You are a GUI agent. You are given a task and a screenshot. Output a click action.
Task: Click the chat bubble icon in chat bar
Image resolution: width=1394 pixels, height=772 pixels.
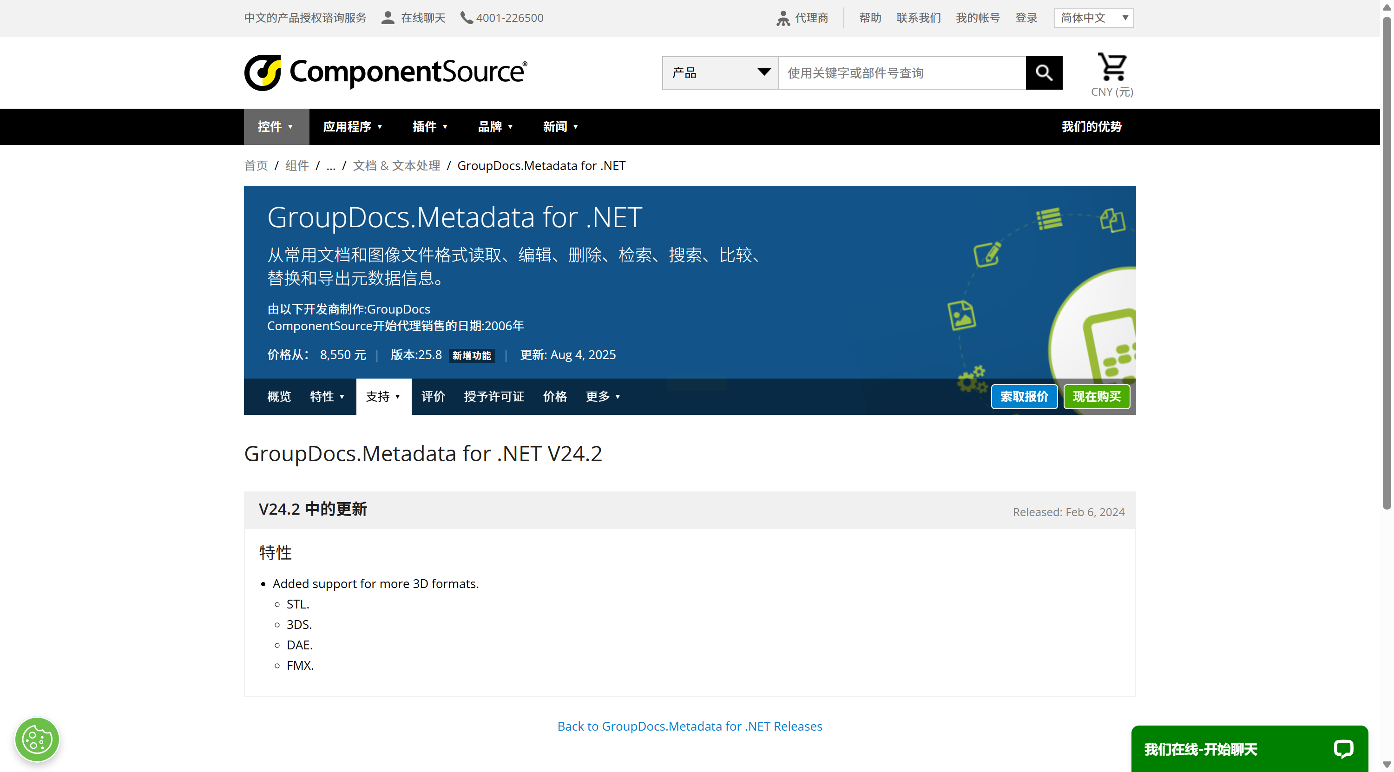click(1343, 749)
